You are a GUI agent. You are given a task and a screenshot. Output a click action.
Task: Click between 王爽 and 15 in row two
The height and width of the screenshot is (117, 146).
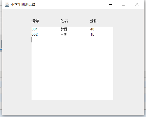pos(79,35)
